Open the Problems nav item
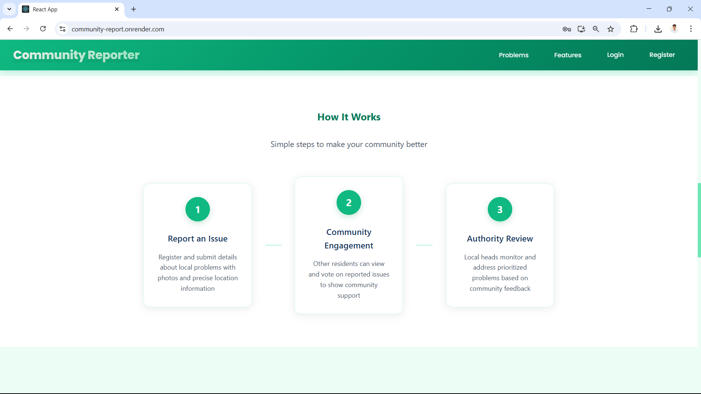The image size is (701, 394). [x=513, y=55]
